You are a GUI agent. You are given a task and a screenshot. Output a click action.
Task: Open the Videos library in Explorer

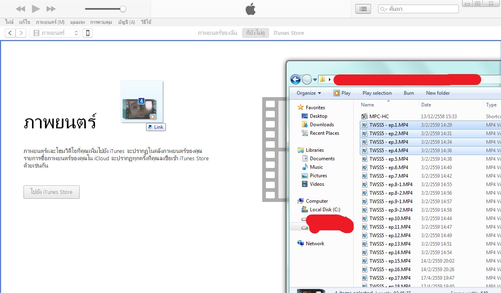[x=313, y=184]
